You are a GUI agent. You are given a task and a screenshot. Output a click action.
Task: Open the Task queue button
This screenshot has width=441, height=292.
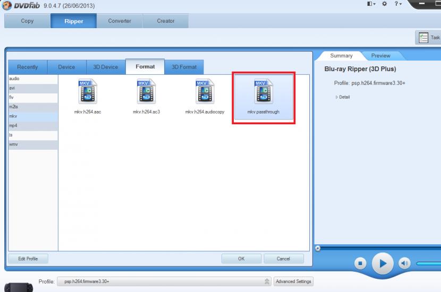click(x=429, y=38)
